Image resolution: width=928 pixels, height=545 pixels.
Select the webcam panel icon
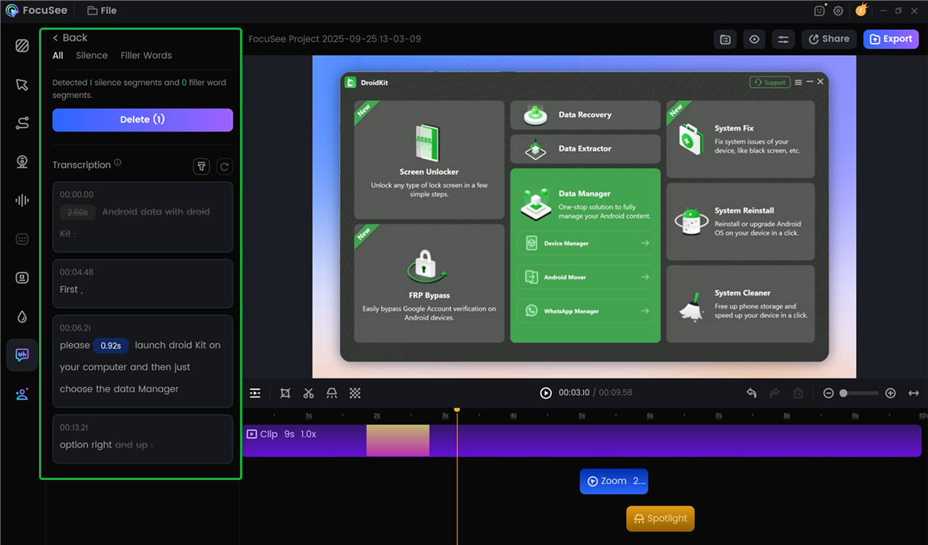click(22, 162)
